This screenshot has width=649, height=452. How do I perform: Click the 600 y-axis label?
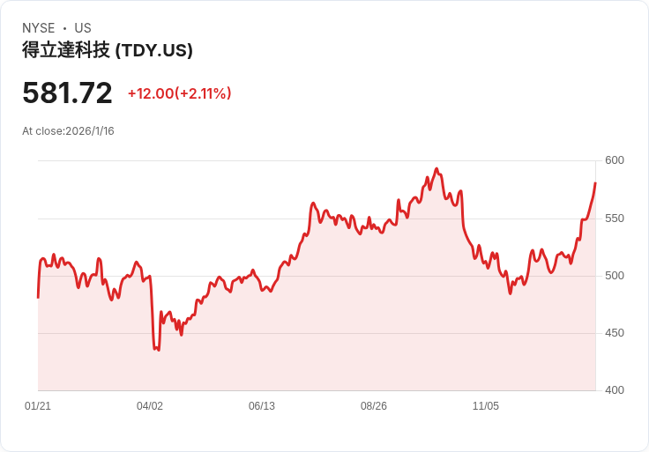pos(615,160)
